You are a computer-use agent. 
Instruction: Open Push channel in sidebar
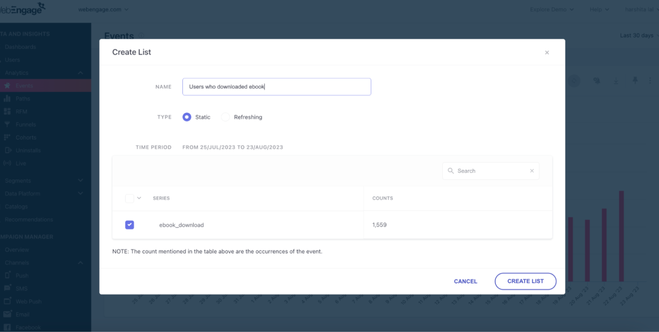pos(22,275)
